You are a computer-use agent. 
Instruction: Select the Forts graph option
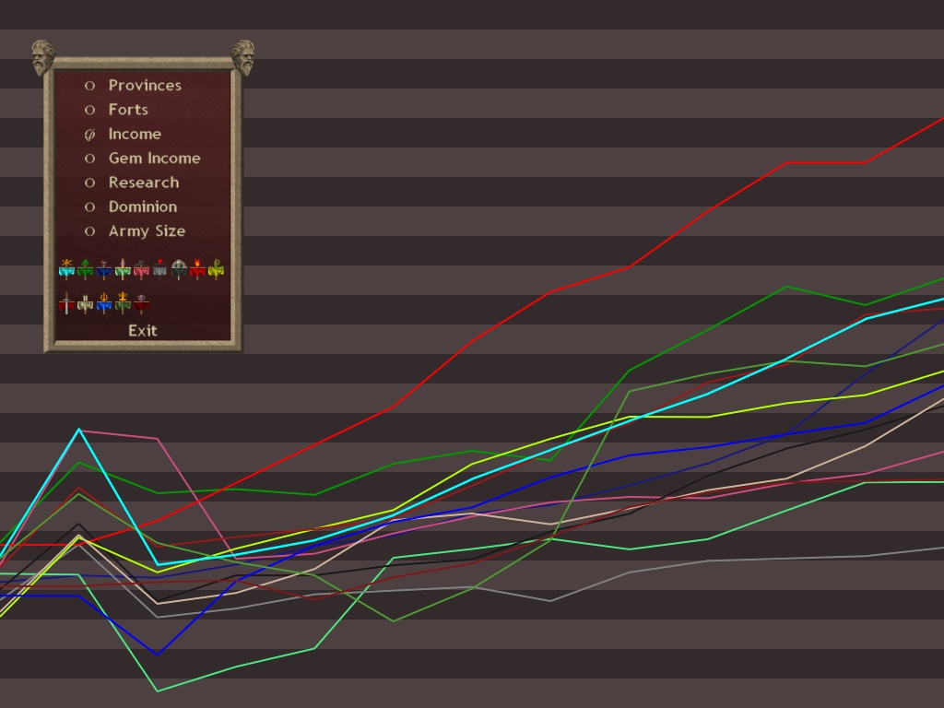click(116, 110)
